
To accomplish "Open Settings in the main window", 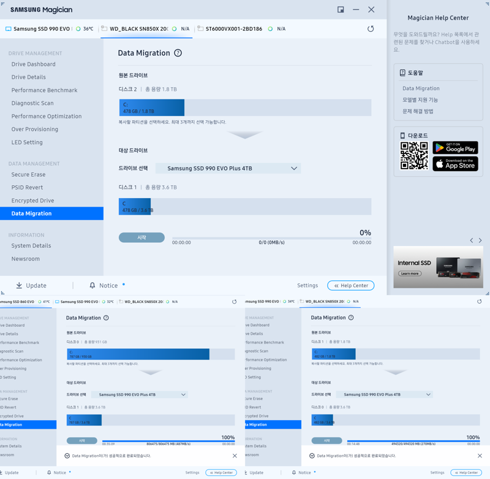I will point(307,285).
